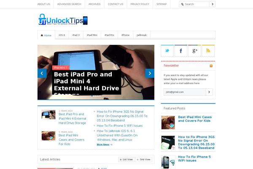The height and width of the screenshot is (169, 253).
Task: Select the Jailbreak category tab
Action: click(x=142, y=35)
